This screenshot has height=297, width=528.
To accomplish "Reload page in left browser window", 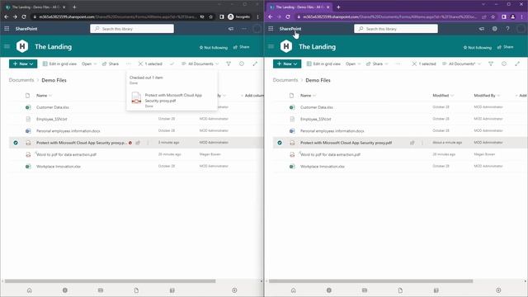I will click(24, 16).
